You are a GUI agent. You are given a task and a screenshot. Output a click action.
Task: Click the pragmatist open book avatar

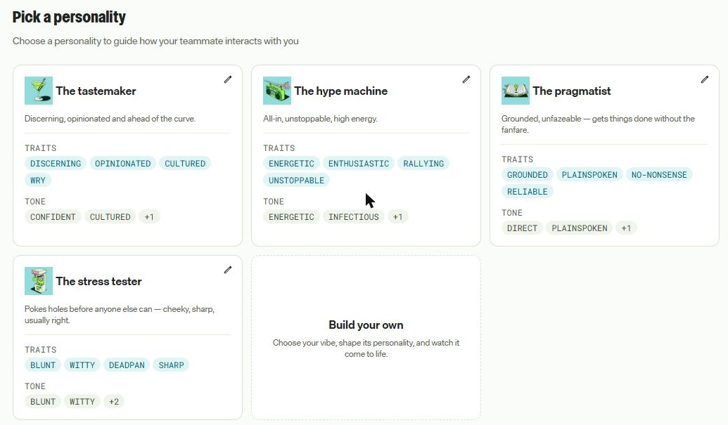516,91
